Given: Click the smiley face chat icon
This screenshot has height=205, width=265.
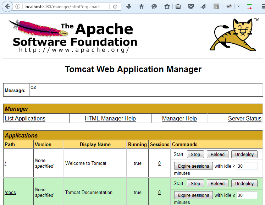Looking at the screenshot, I should click(154, 7).
